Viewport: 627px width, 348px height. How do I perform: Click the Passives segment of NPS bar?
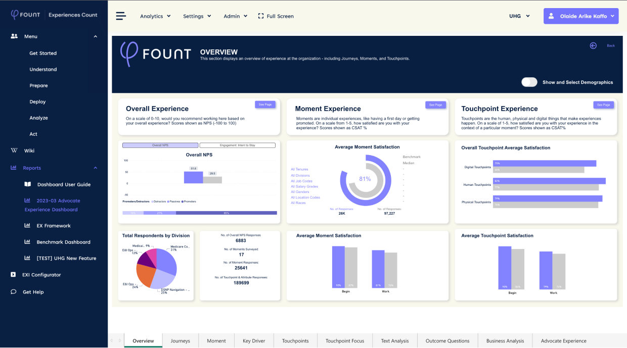160,213
